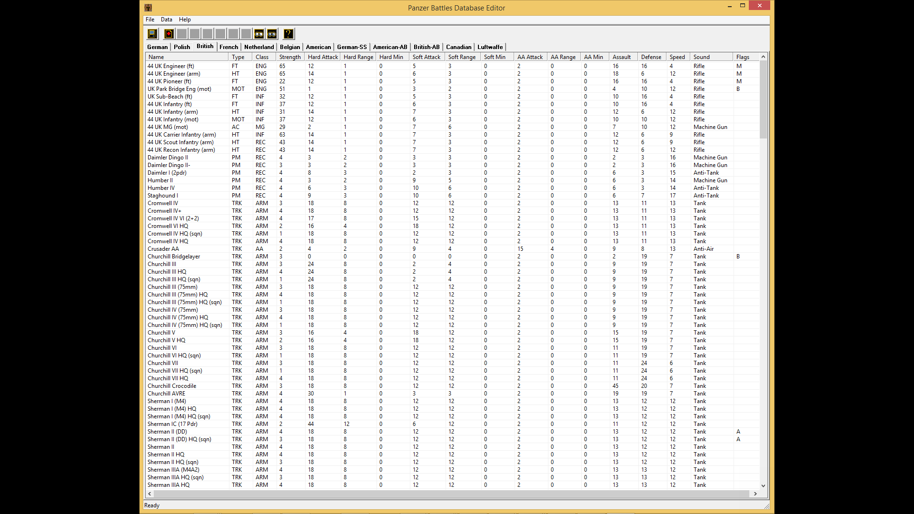Select the 44 UK Engineer (ft) row
This screenshot has width=914, height=514.
(452, 66)
